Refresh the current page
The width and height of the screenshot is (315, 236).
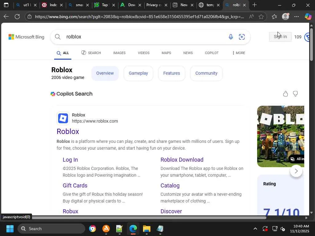(x=17, y=17)
